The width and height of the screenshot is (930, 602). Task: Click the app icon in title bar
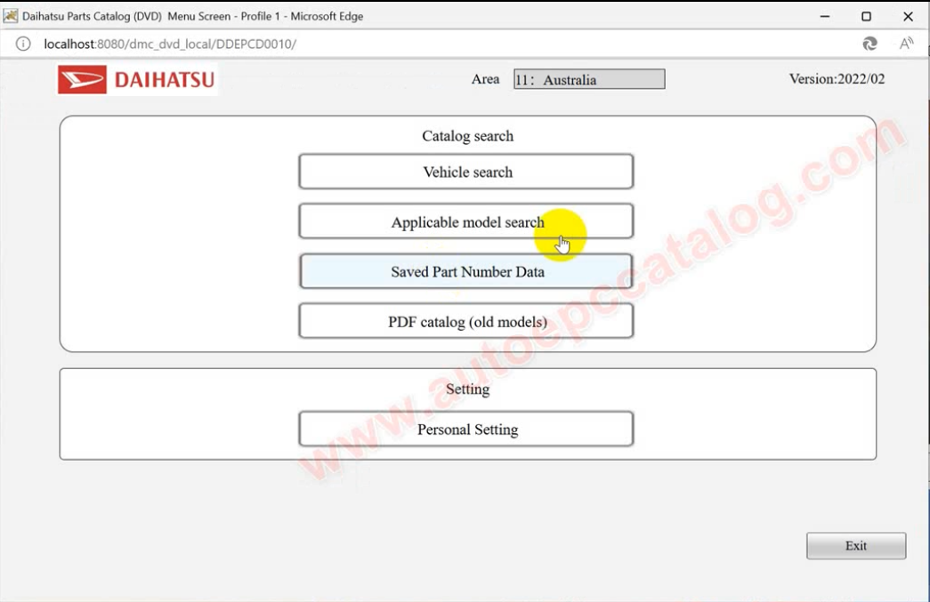pyautogui.click(x=11, y=16)
